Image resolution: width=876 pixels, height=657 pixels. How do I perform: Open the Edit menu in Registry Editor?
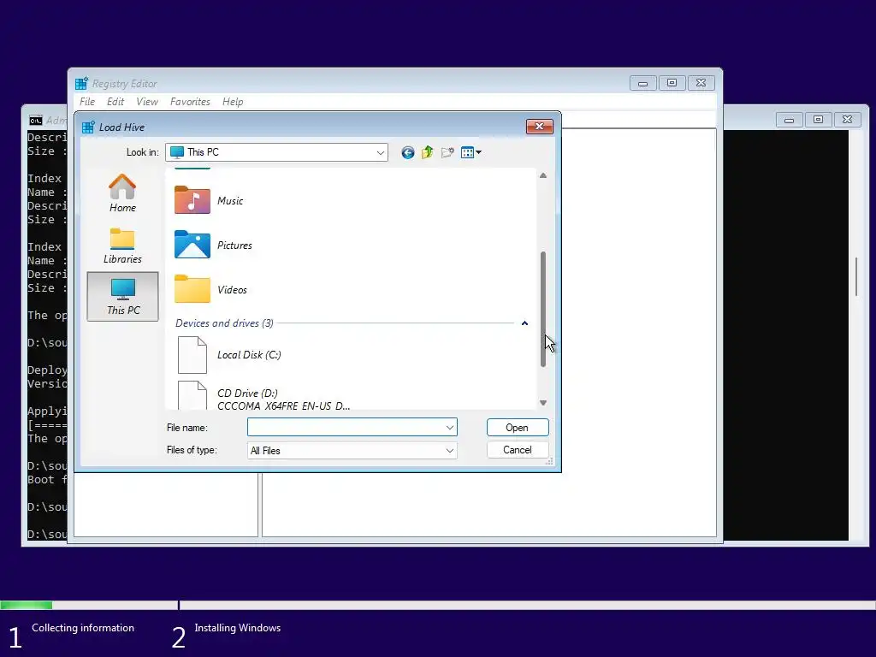(x=115, y=102)
